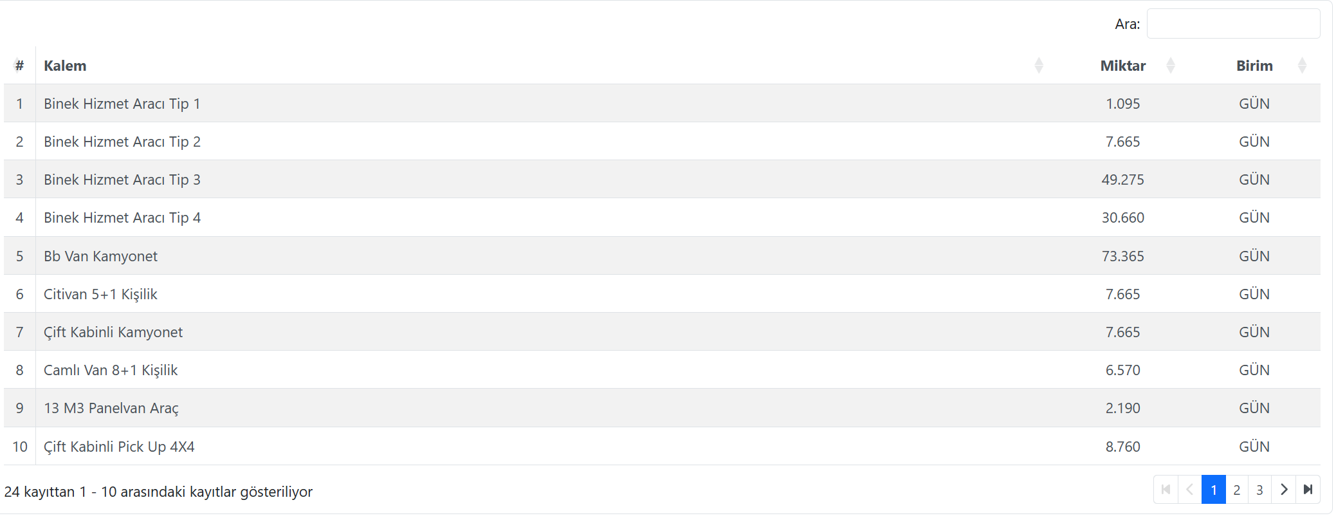Image resolution: width=1336 pixels, height=518 pixels.
Task: Go to previous page chevron
Action: click(x=1189, y=490)
